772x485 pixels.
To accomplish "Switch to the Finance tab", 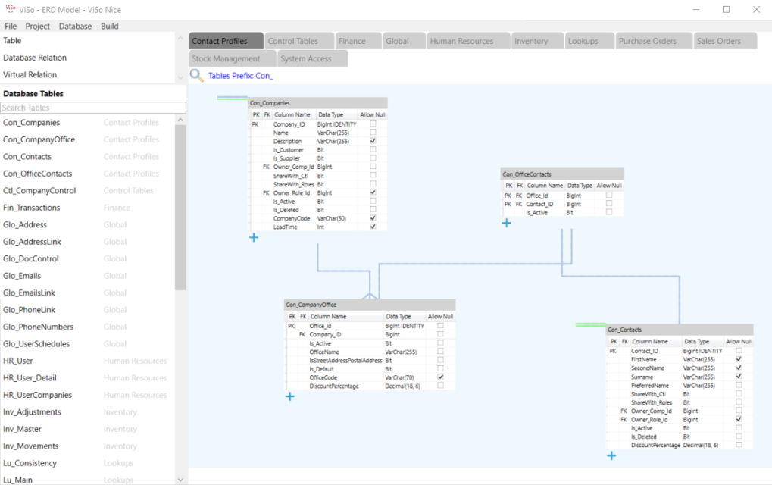I will click(x=358, y=40).
